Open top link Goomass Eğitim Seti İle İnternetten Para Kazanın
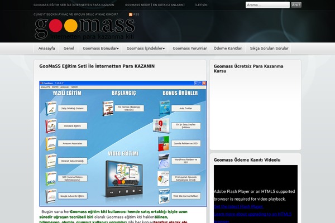The width and height of the screenshot is (335, 223). click(x=74, y=5)
